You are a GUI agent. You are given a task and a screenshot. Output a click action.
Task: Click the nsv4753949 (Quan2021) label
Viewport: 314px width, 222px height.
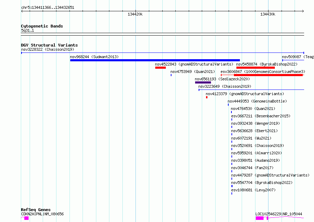(193, 72)
